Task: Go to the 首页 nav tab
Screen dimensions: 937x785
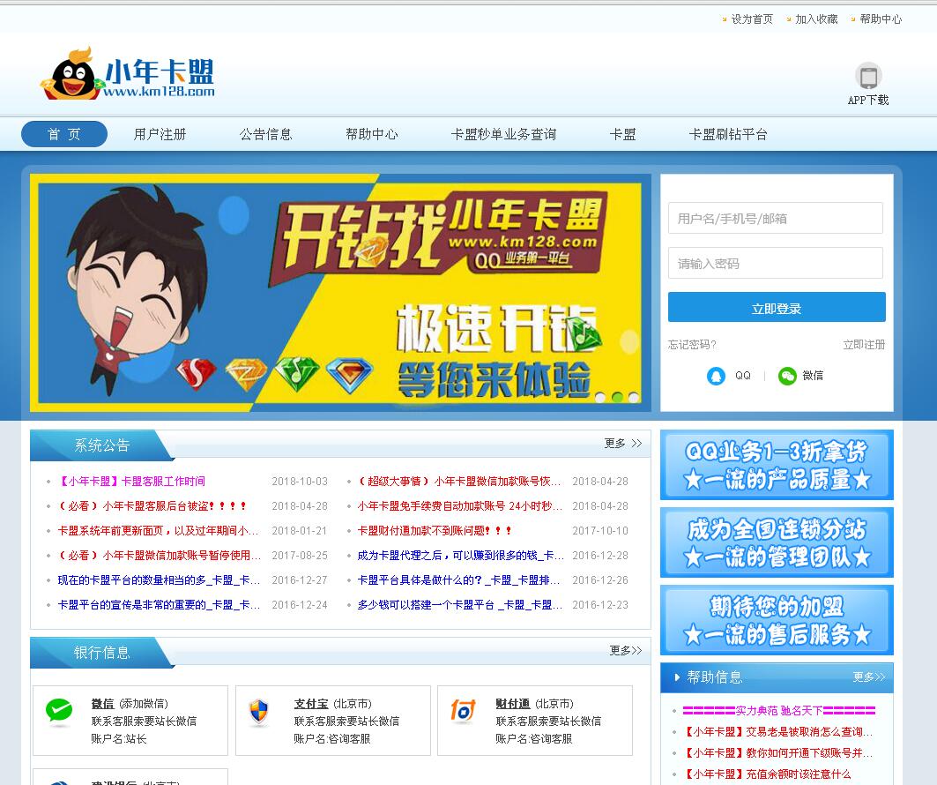Action: coord(64,134)
